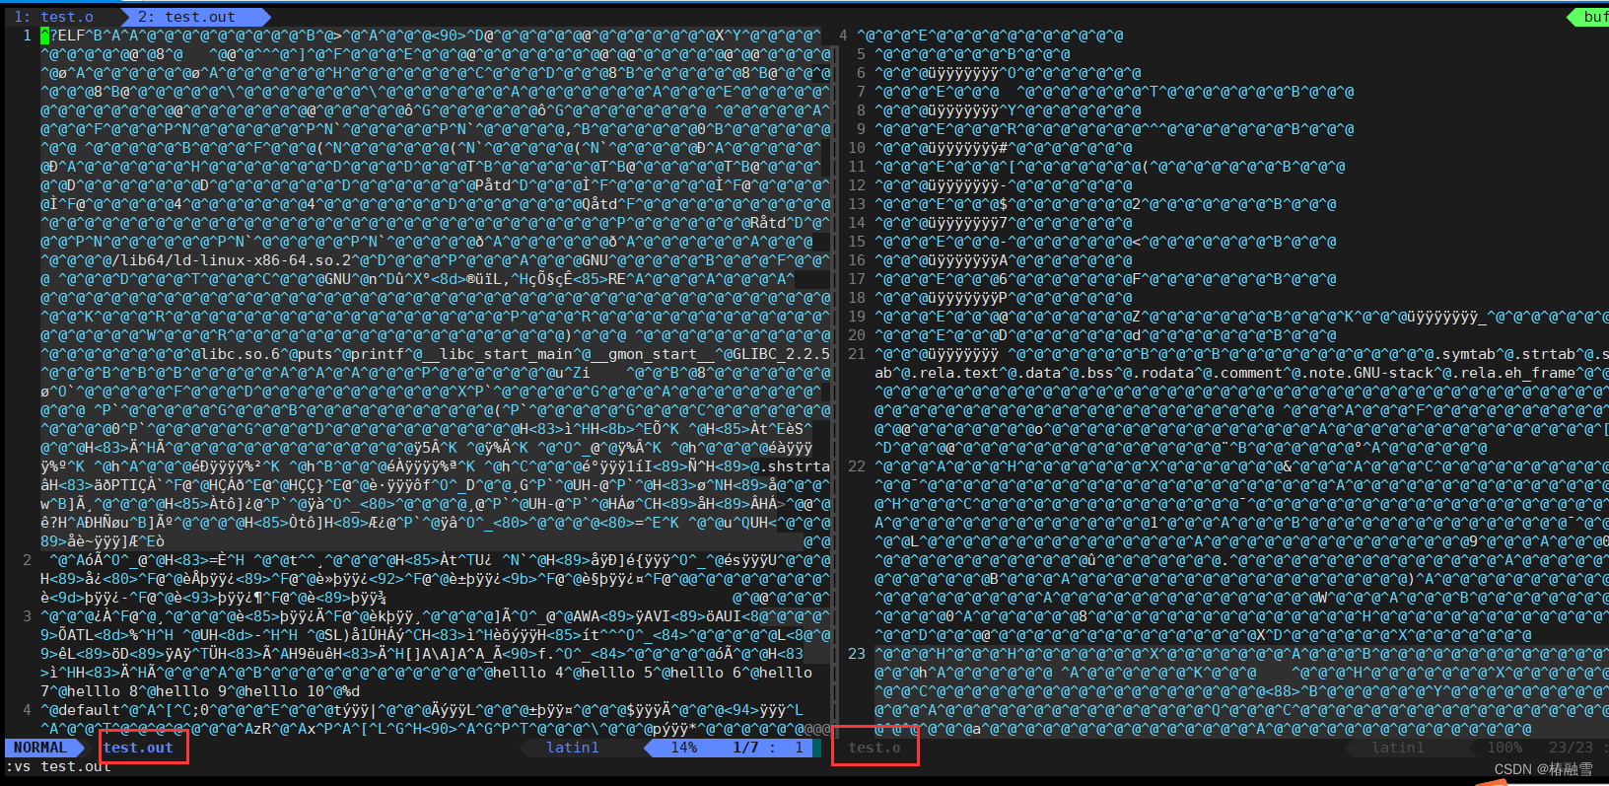Click line number 10 in right pane
Screen dimensions: 1609x786
tap(857, 148)
